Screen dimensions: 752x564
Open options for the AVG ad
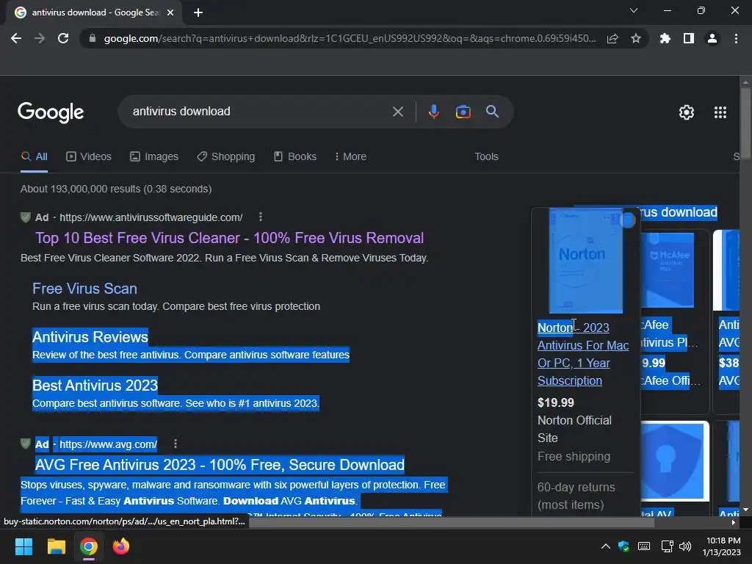tap(176, 444)
